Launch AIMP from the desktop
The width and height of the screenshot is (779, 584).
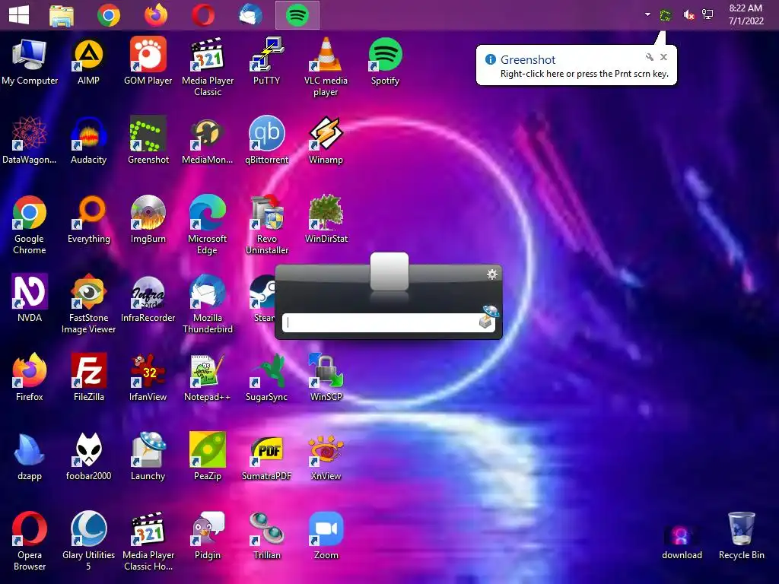point(88,62)
